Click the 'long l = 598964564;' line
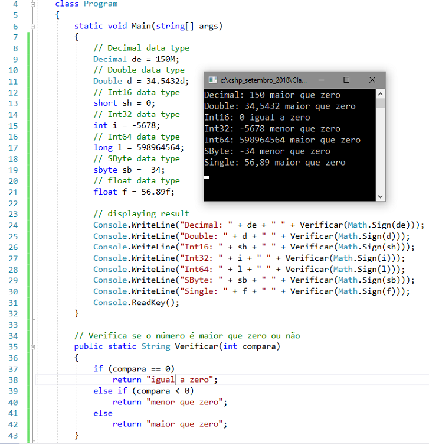The width and height of the screenshot is (429, 444). [x=139, y=148]
